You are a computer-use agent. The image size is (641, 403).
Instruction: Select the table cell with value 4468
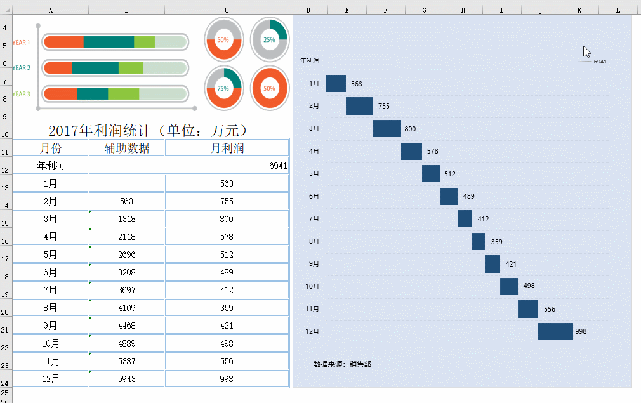tap(126, 326)
